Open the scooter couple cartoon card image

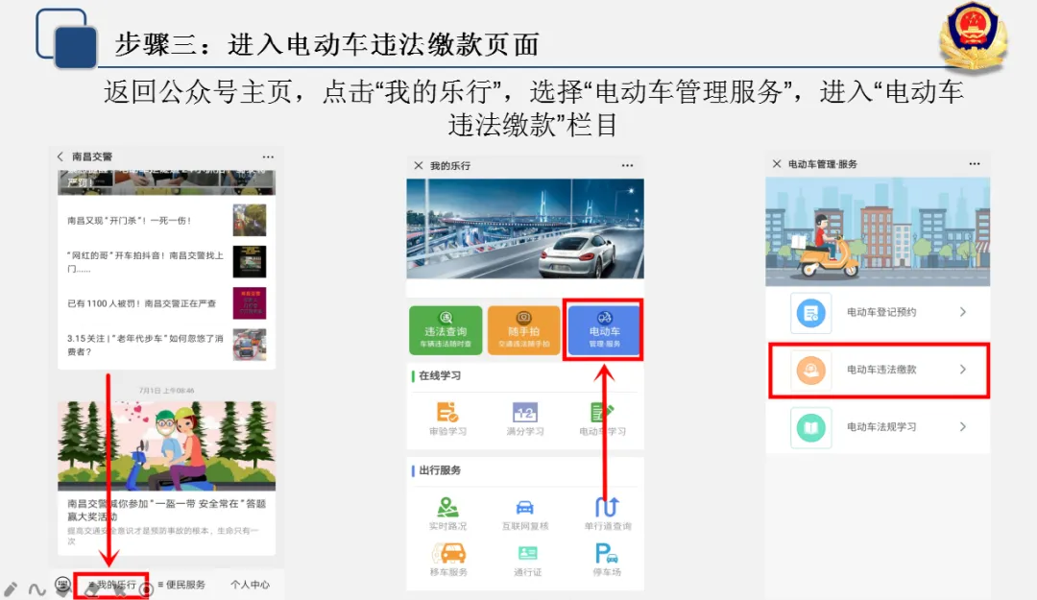tap(167, 445)
